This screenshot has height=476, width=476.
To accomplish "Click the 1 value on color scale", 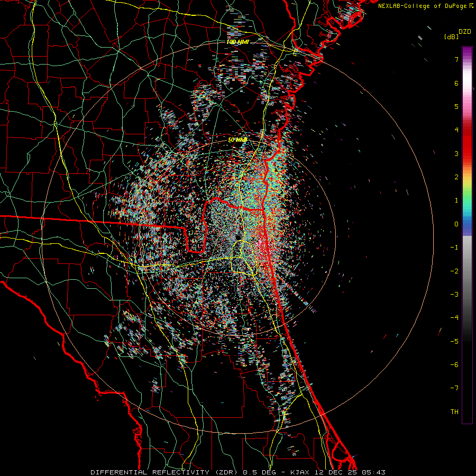I will [x=456, y=200].
